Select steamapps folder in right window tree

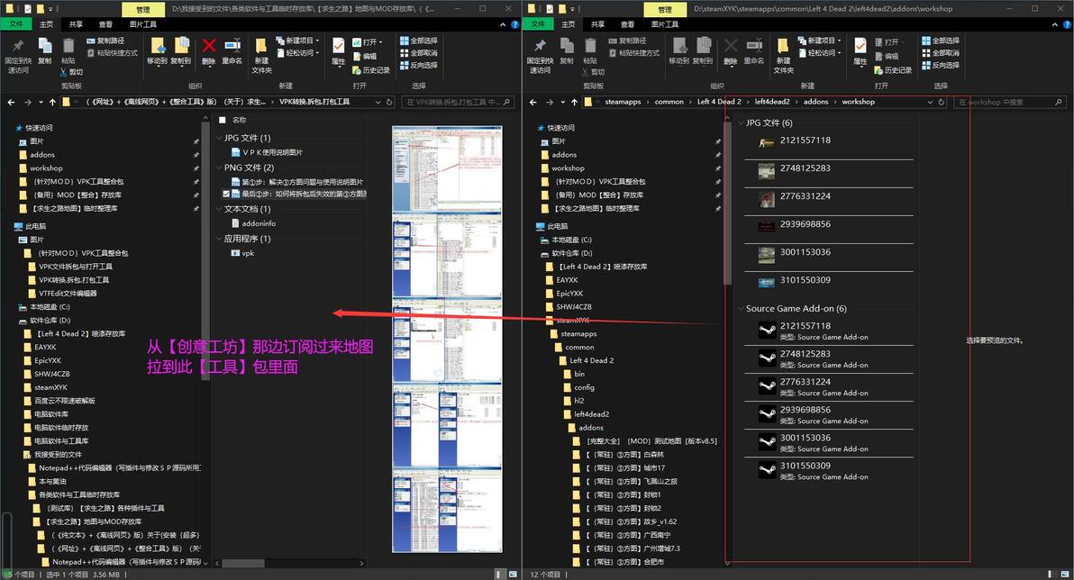[574, 334]
